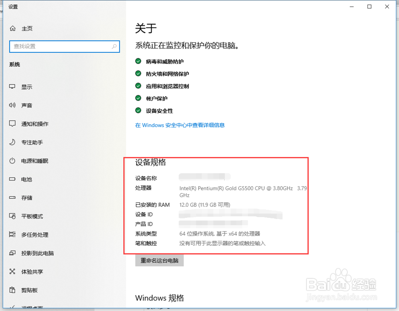The width and height of the screenshot is (399, 311).
Task: Go to 声音 settings page
Action: pyautogui.click(x=27, y=105)
